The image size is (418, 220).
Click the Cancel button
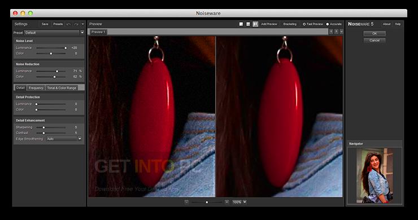(375, 41)
